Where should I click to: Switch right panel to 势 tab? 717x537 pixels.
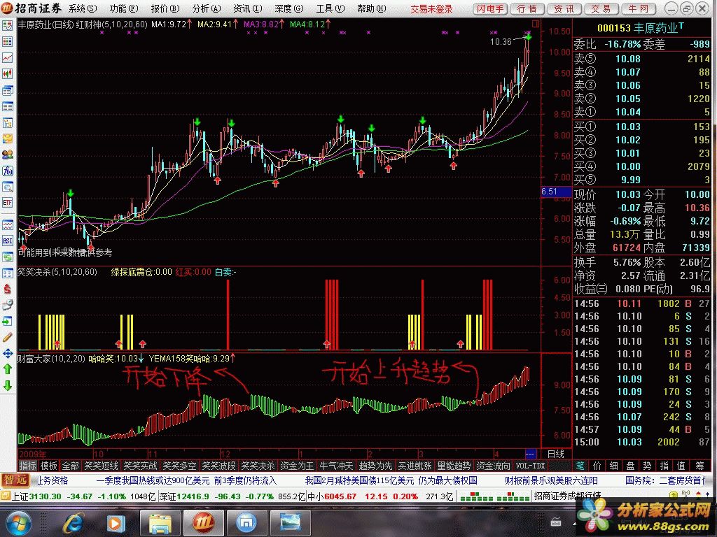coord(647,466)
